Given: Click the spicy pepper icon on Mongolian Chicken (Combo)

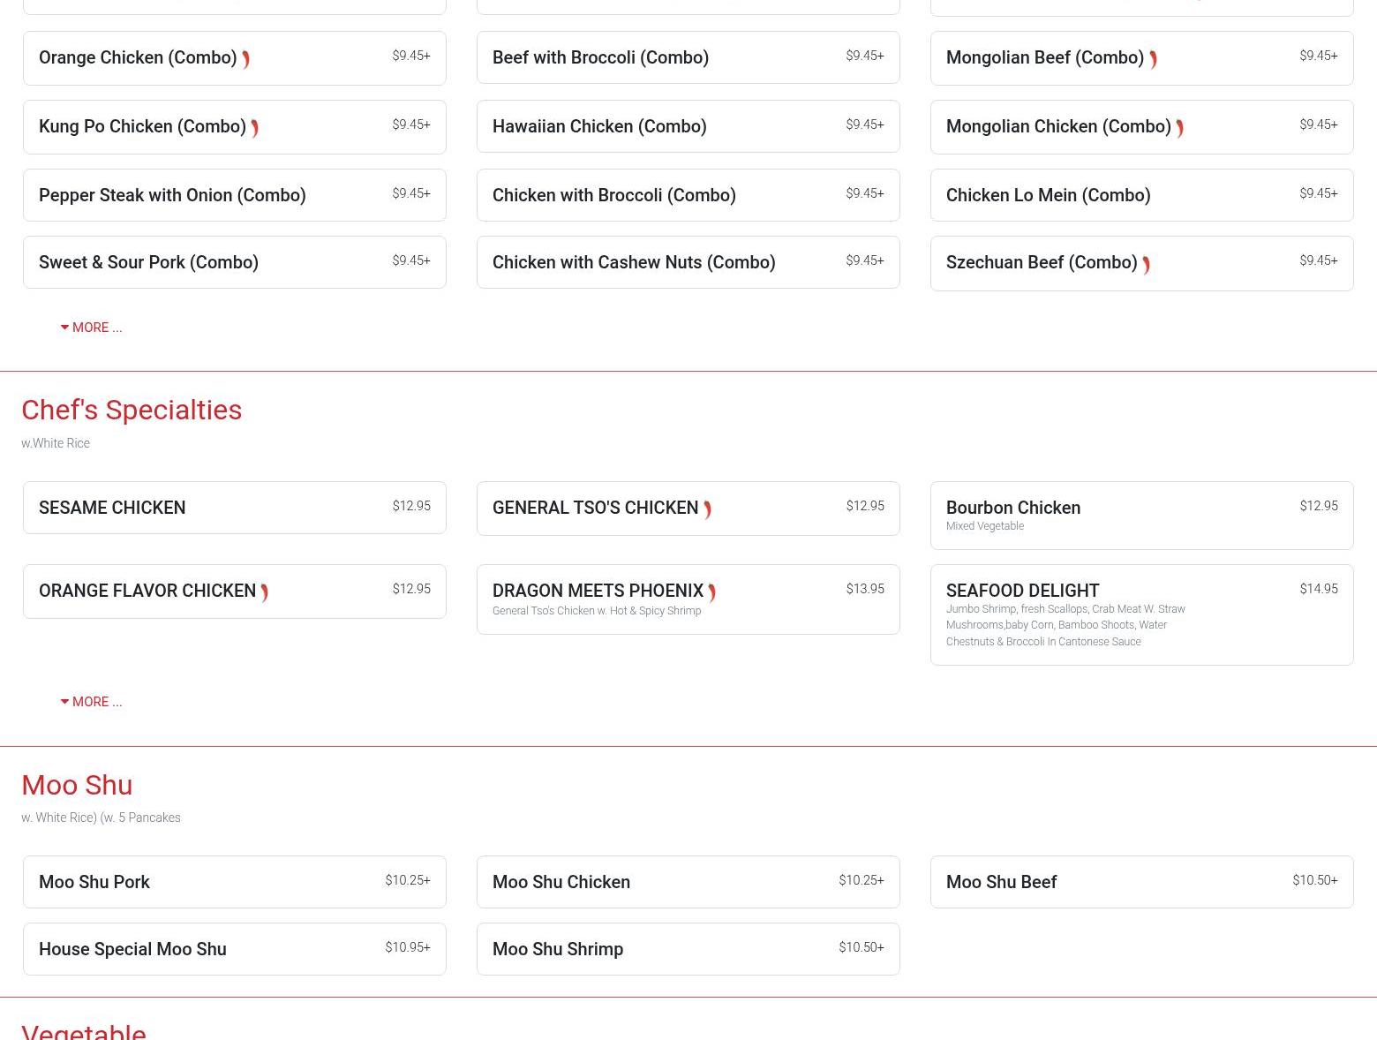Looking at the screenshot, I should pos(1179,128).
